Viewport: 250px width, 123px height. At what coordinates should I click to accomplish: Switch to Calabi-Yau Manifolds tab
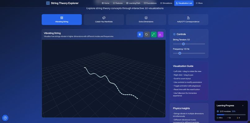104,19
